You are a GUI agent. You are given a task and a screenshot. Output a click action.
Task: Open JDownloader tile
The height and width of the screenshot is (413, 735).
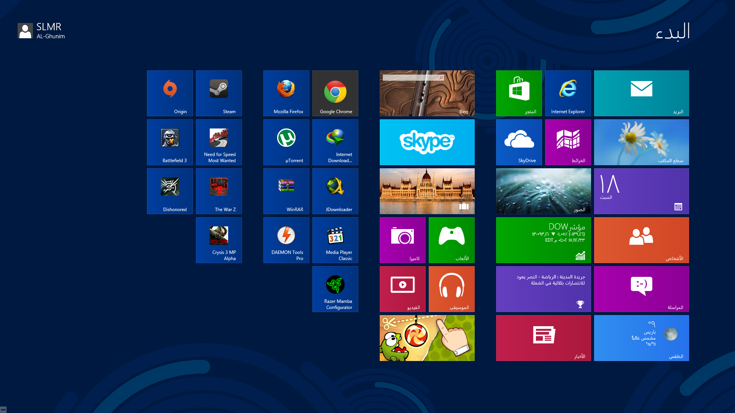(x=335, y=191)
